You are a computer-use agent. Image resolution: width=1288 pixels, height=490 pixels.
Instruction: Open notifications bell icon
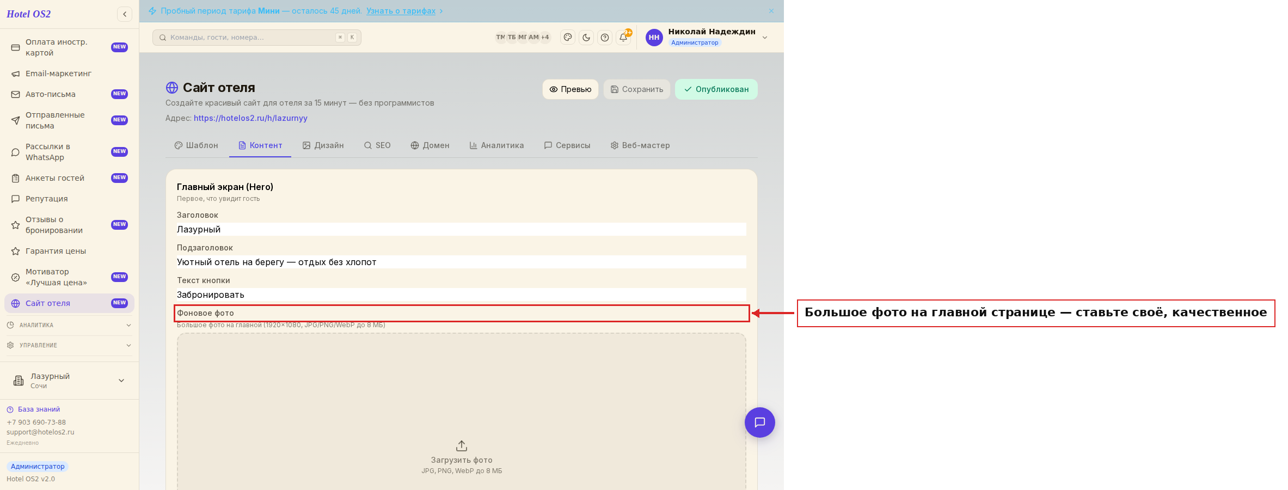(623, 38)
